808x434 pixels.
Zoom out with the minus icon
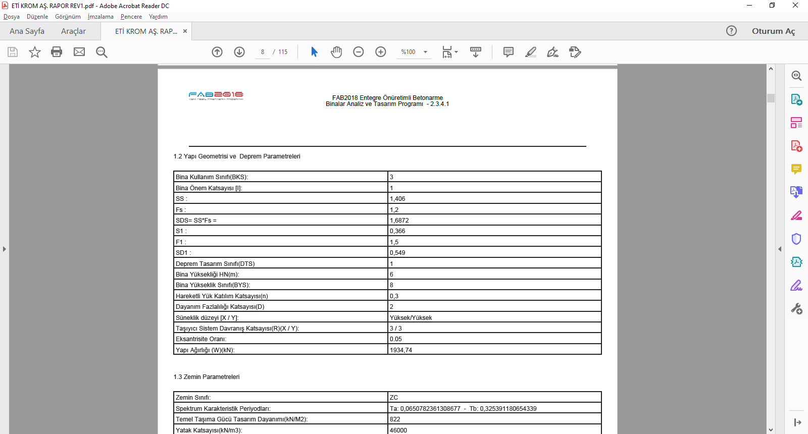359,52
